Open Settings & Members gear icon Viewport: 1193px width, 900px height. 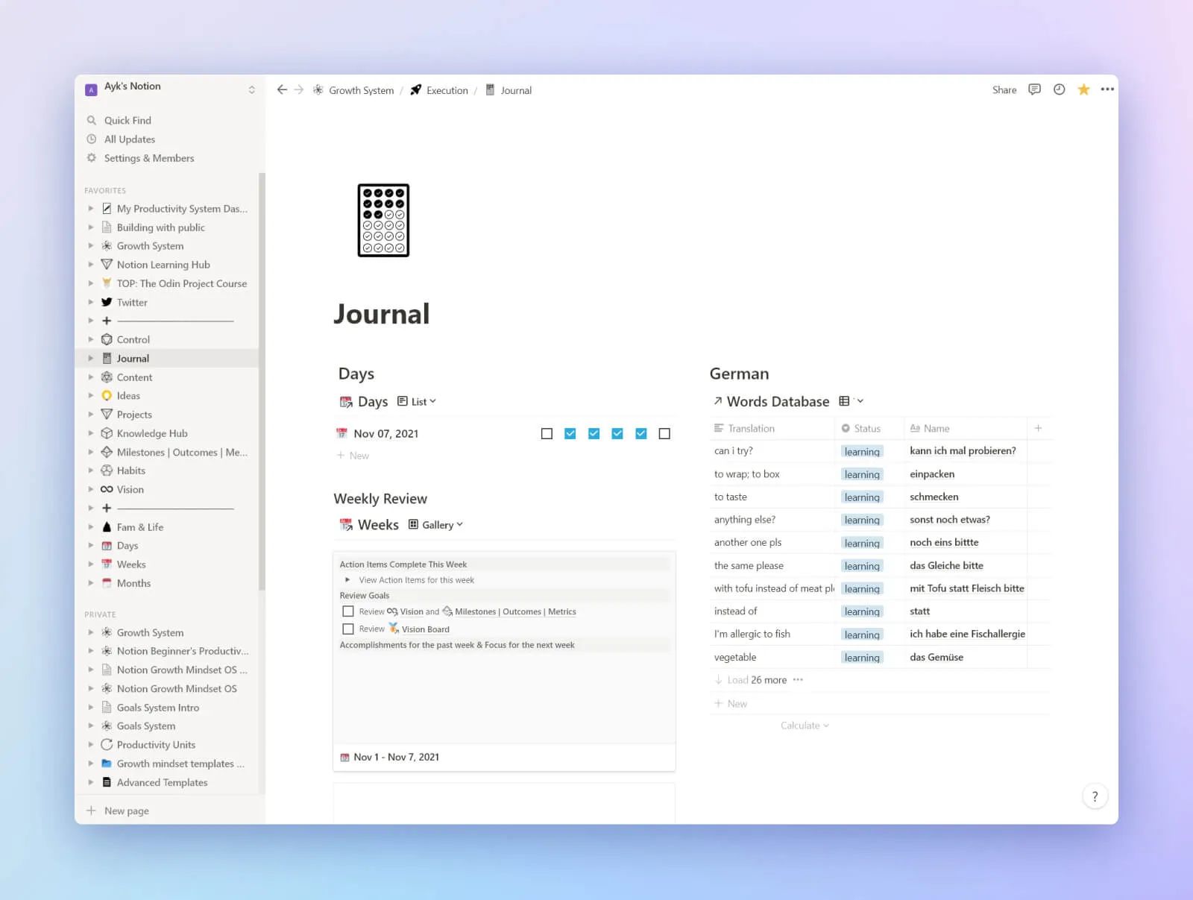90,158
